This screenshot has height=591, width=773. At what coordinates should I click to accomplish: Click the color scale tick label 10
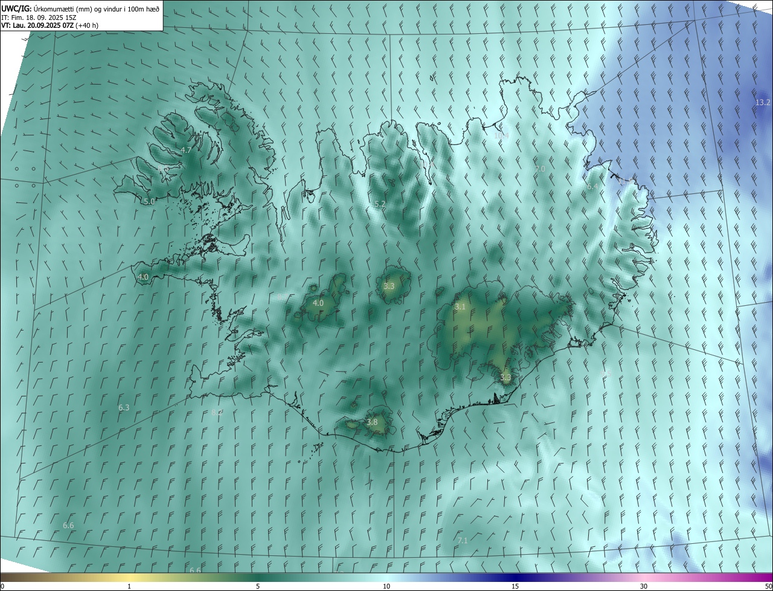386,587
